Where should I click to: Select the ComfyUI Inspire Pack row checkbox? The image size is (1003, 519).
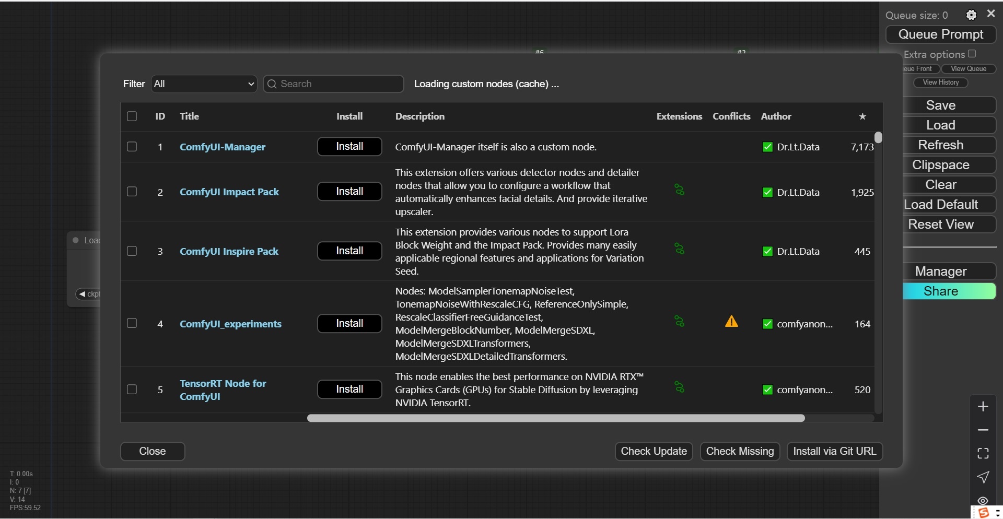point(132,251)
